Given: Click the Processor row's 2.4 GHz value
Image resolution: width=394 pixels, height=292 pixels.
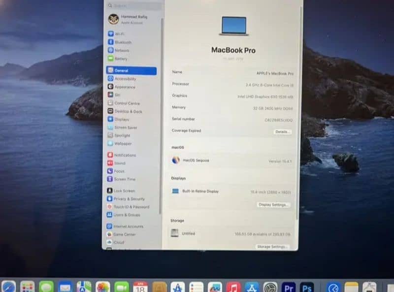Looking at the screenshot, I should click(x=269, y=85).
